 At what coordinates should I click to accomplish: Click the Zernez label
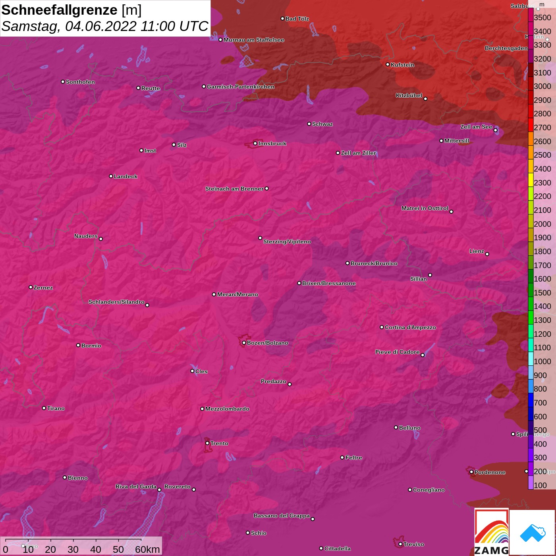[x=43, y=288]
